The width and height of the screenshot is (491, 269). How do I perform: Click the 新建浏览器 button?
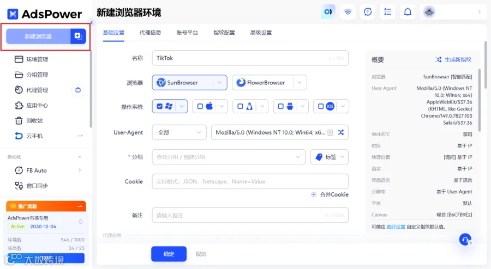(38, 36)
